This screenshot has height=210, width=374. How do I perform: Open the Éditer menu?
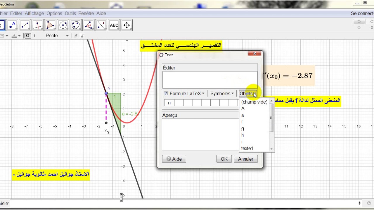pos(16,13)
